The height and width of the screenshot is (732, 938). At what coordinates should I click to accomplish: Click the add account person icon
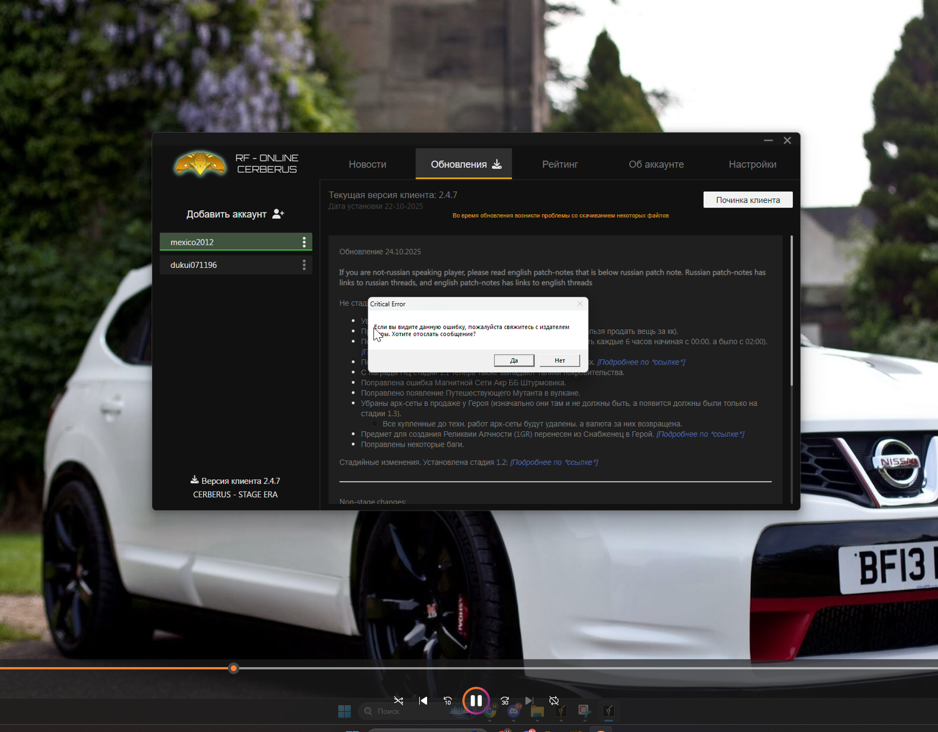278,214
